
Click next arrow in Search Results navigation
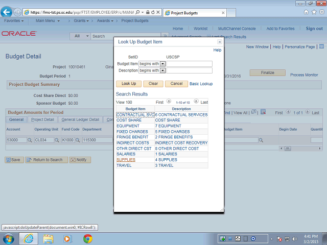coord(196,101)
